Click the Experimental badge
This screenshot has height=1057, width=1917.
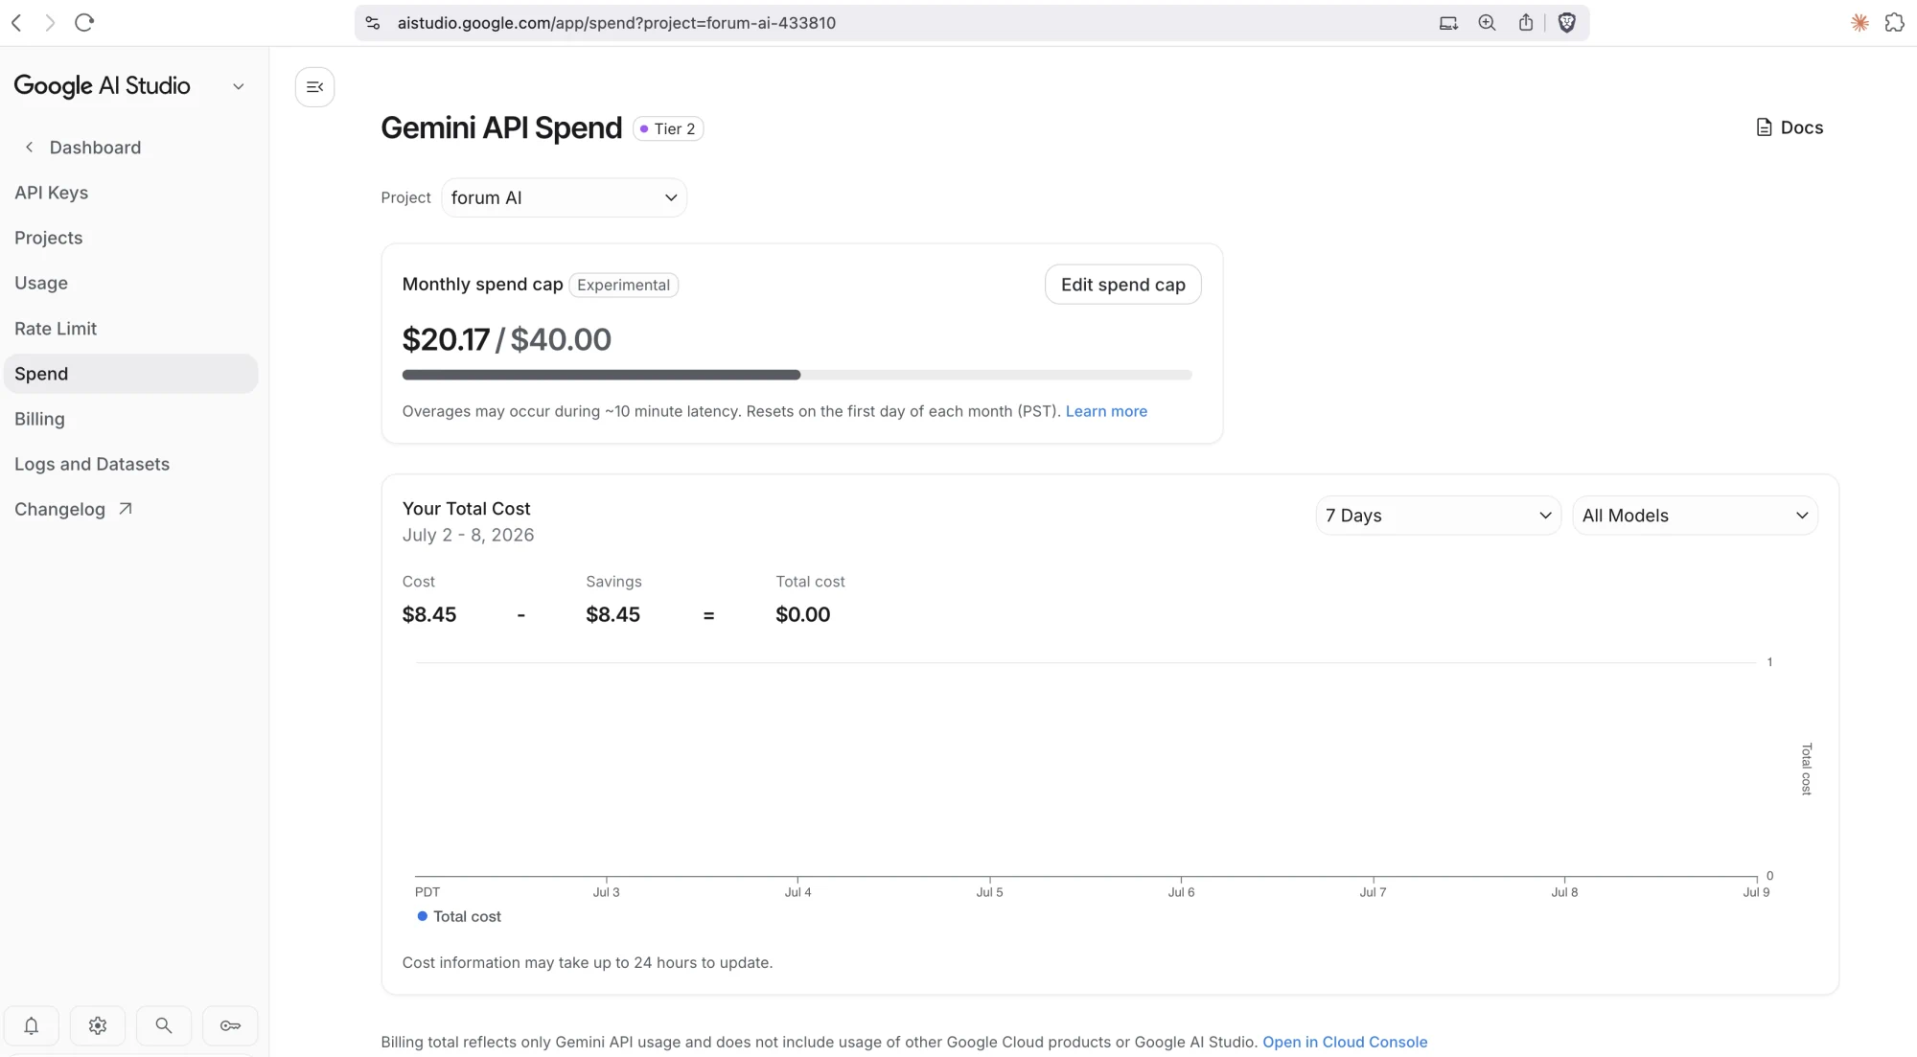pyautogui.click(x=624, y=285)
